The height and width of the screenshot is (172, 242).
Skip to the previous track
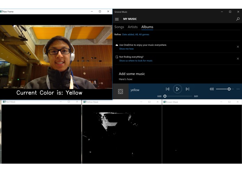(167, 89)
